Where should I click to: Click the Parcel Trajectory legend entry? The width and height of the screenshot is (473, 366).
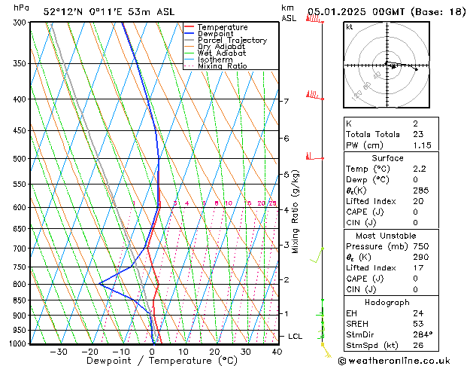coord(226,40)
